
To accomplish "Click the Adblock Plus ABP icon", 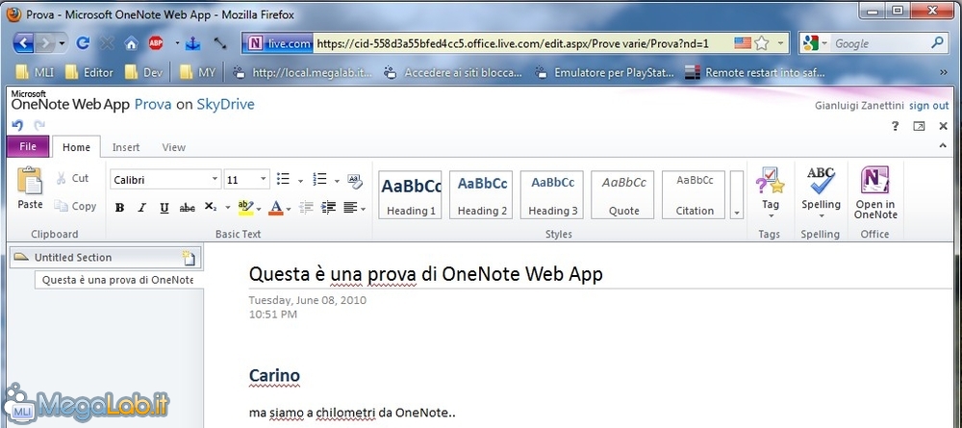I will click(156, 43).
